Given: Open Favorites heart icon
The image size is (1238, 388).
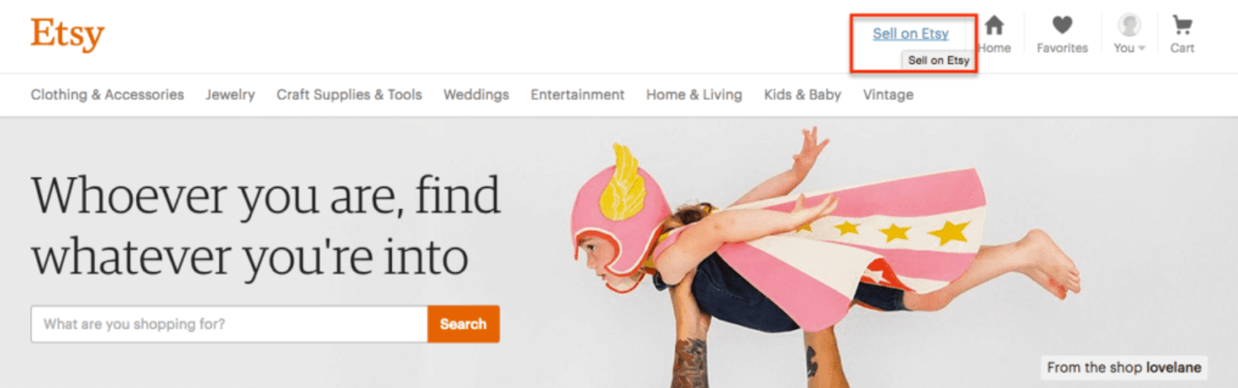Looking at the screenshot, I should click(1062, 26).
